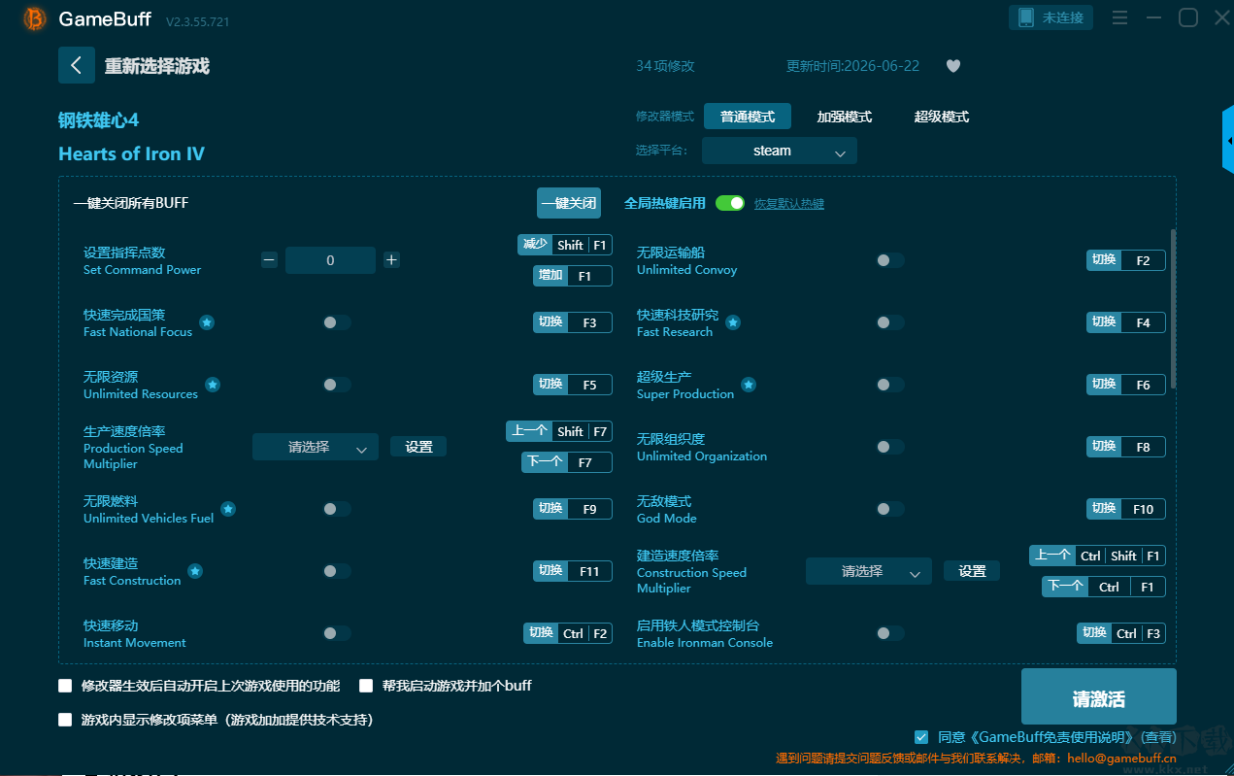Click the command power value field

(330, 260)
